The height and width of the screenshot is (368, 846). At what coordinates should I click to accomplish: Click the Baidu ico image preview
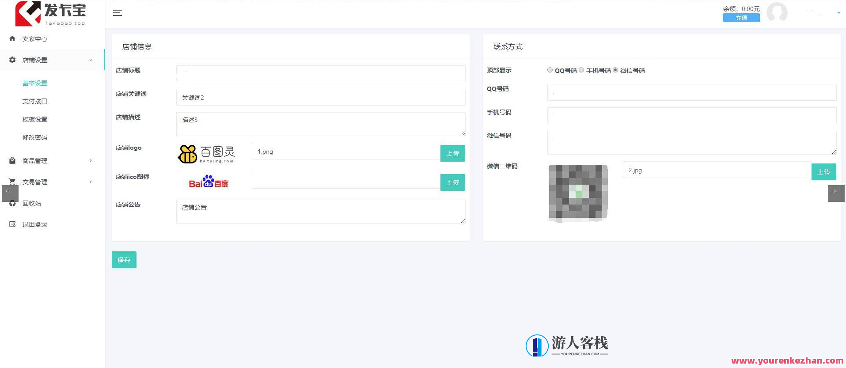[x=209, y=182]
